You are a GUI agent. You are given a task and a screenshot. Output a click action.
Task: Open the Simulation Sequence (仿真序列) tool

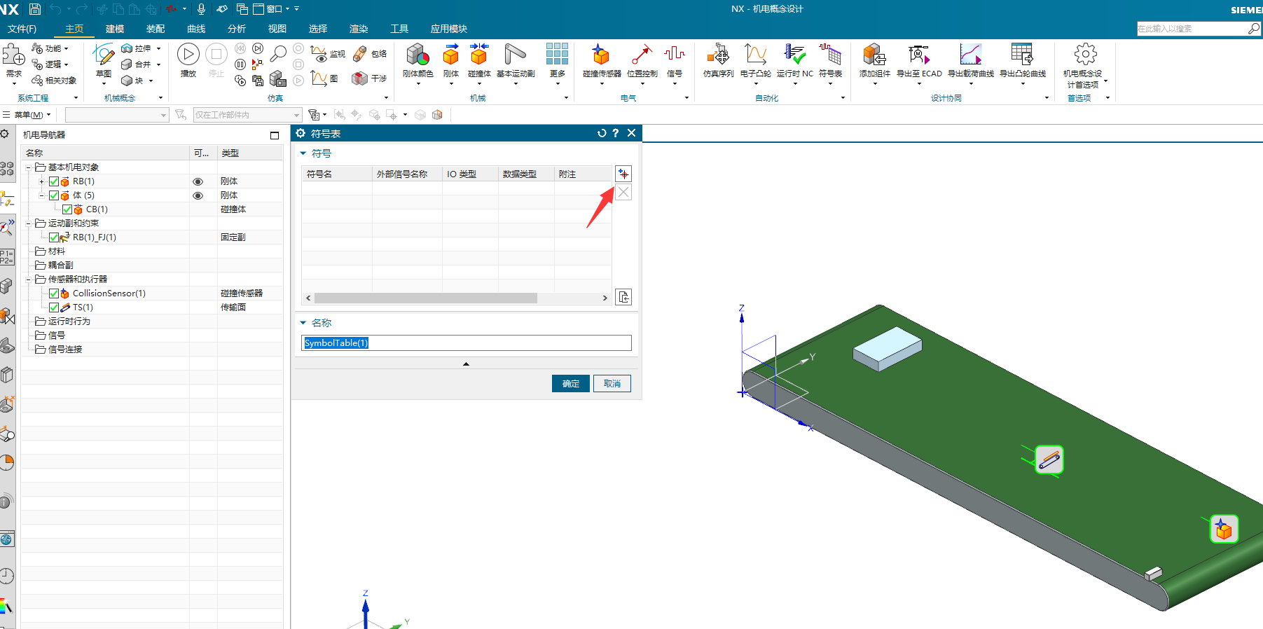[x=718, y=60]
